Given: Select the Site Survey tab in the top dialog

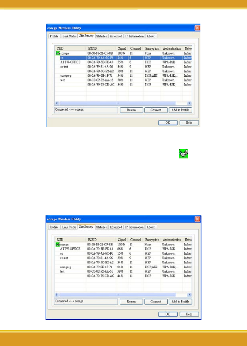Looking at the screenshot, I should coord(86,36).
